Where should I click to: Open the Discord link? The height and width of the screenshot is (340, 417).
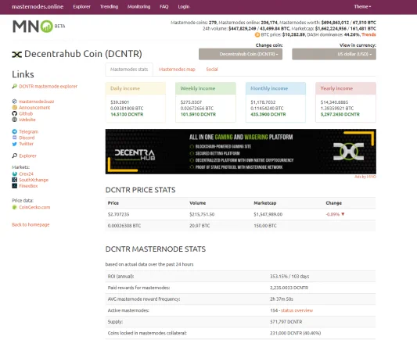(x=27, y=138)
